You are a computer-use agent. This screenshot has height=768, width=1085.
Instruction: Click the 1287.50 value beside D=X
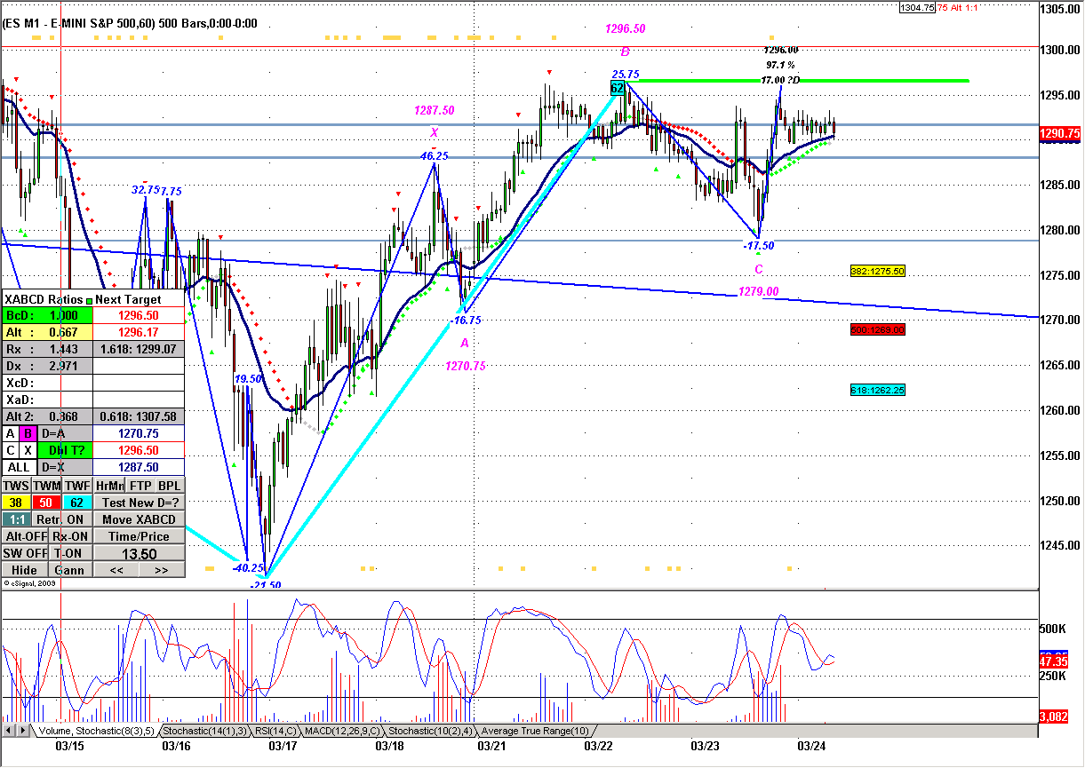coord(139,467)
